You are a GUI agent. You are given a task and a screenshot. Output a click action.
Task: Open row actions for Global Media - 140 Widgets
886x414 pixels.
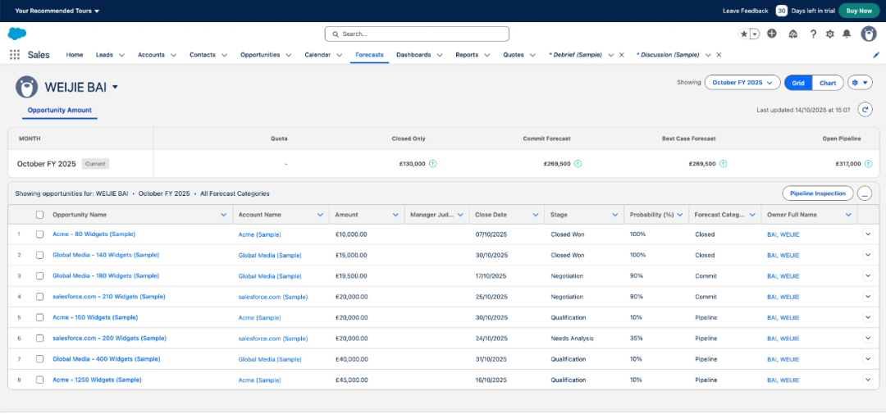tap(868, 255)
